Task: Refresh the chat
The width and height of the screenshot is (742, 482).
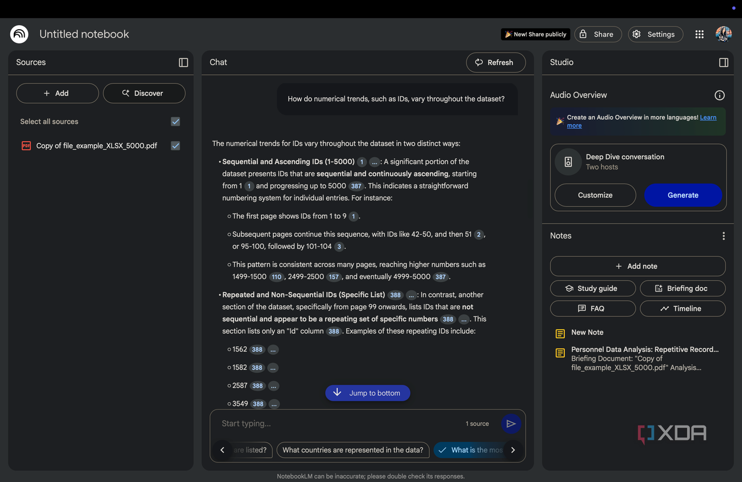Action: pyautogui.click(x=496, y=62)
